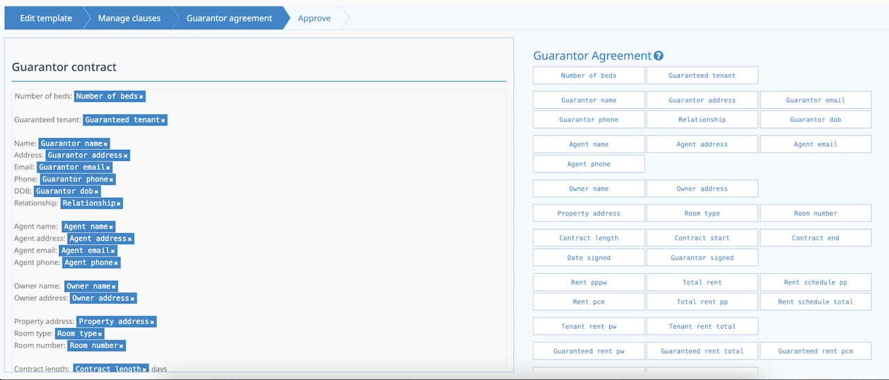Remove the Number of beds tag
This screenshot has height=380, width=889.
pyautogui.click(x=141, y=97)
